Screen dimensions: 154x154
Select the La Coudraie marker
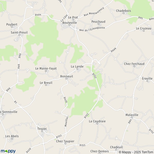point(97,123)
